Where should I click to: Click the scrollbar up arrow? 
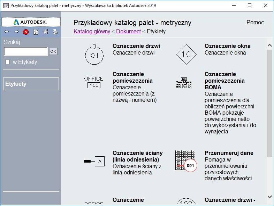[269, 46]
